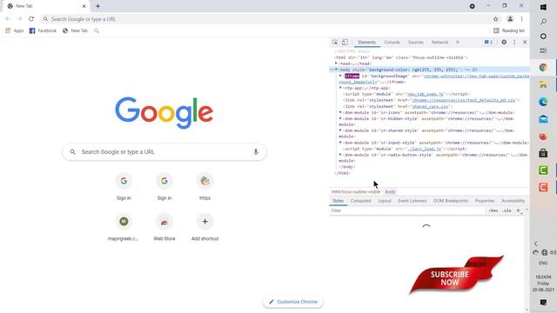Screen dimensions: 557x313
Task: Open the majorgreek shortcut tile
Action: 124,227
